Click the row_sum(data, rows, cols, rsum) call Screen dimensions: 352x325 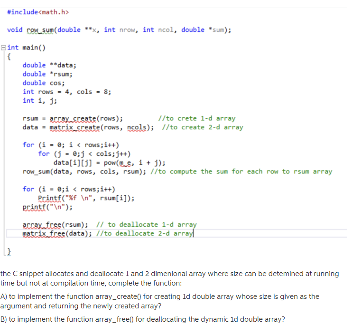[84, 172]
